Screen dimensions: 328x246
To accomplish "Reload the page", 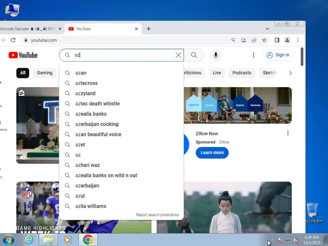I will point(13,40).
